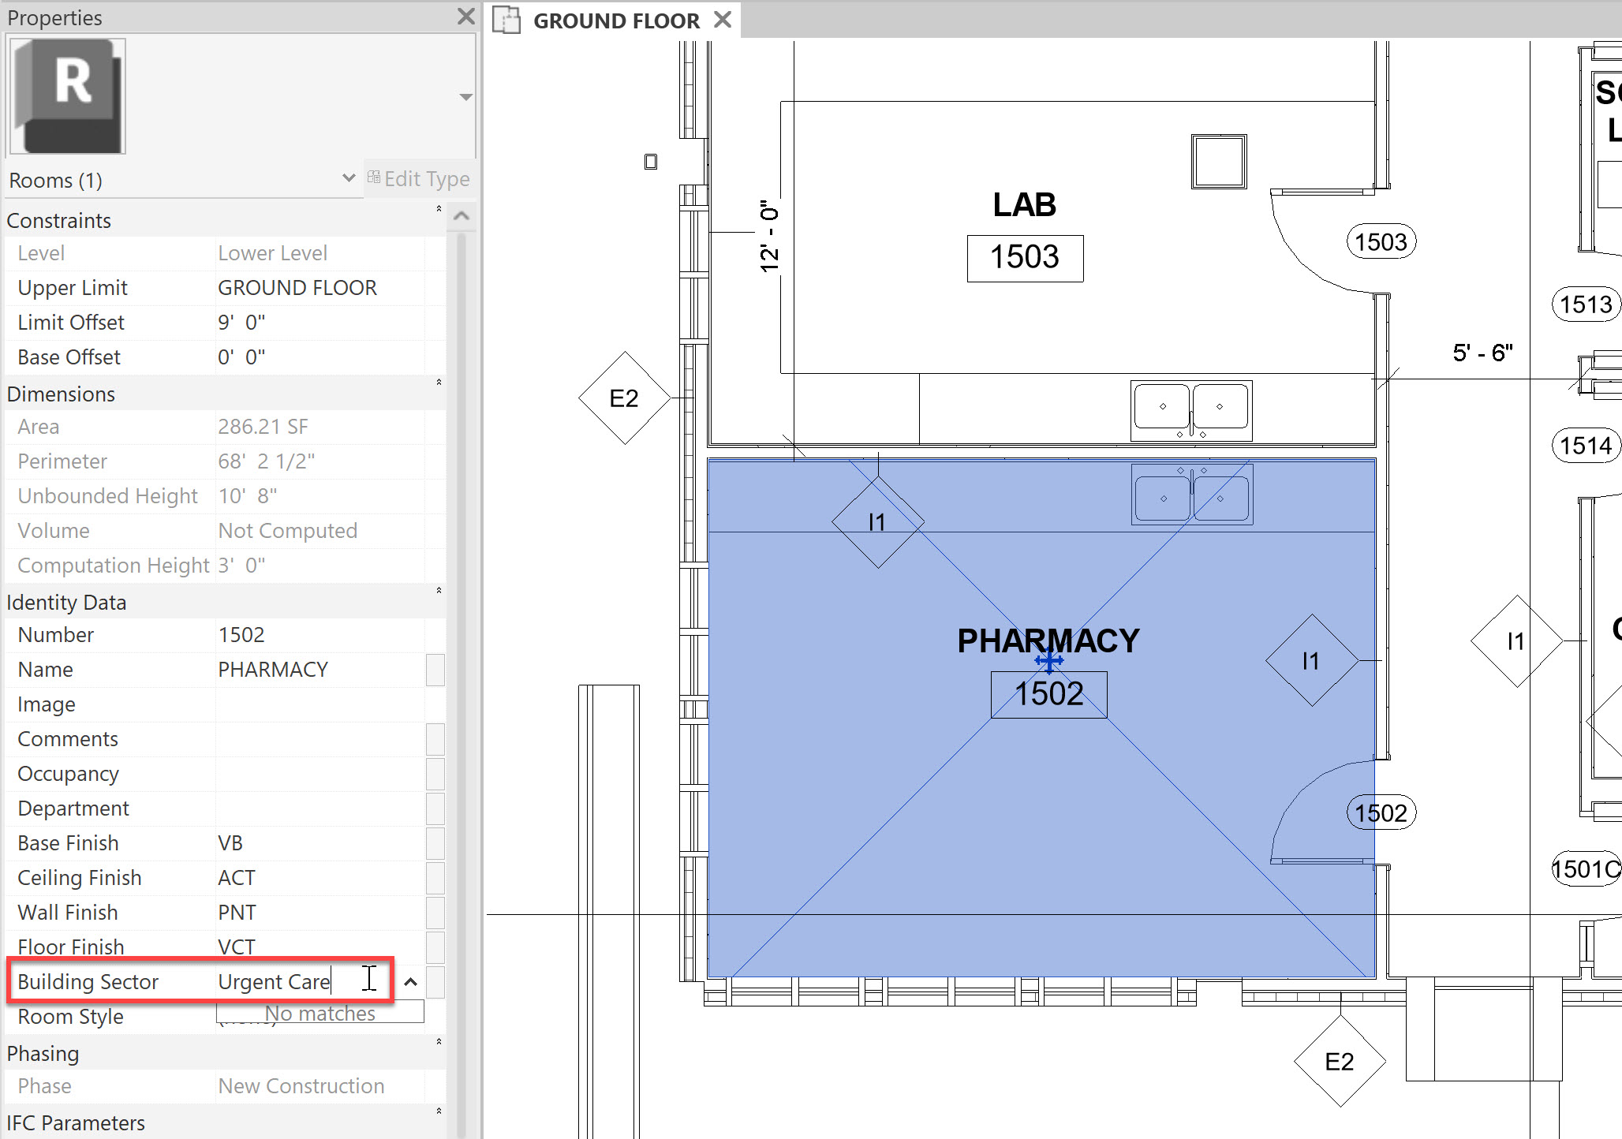Collapse the Dimensions section
Screen dimensions: 1622x1139
[439, 383]
